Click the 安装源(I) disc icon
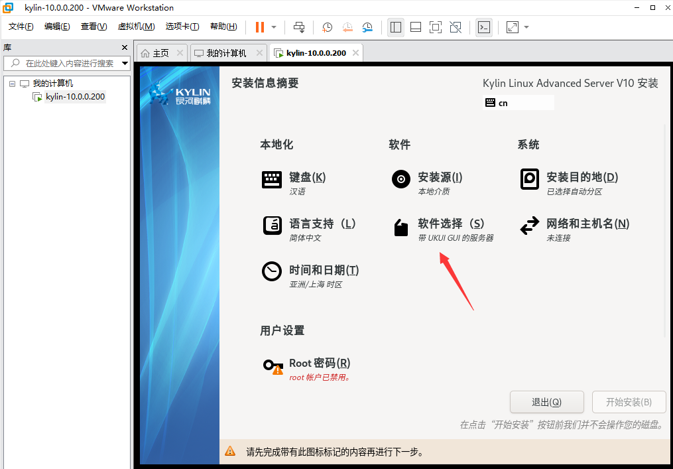This screenshot has width=673, height=469. pos(401,179)
